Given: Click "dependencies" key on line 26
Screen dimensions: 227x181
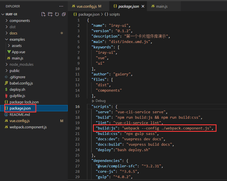Looking at the screenshot, I should pyautogui.click(x=107, y=161).
